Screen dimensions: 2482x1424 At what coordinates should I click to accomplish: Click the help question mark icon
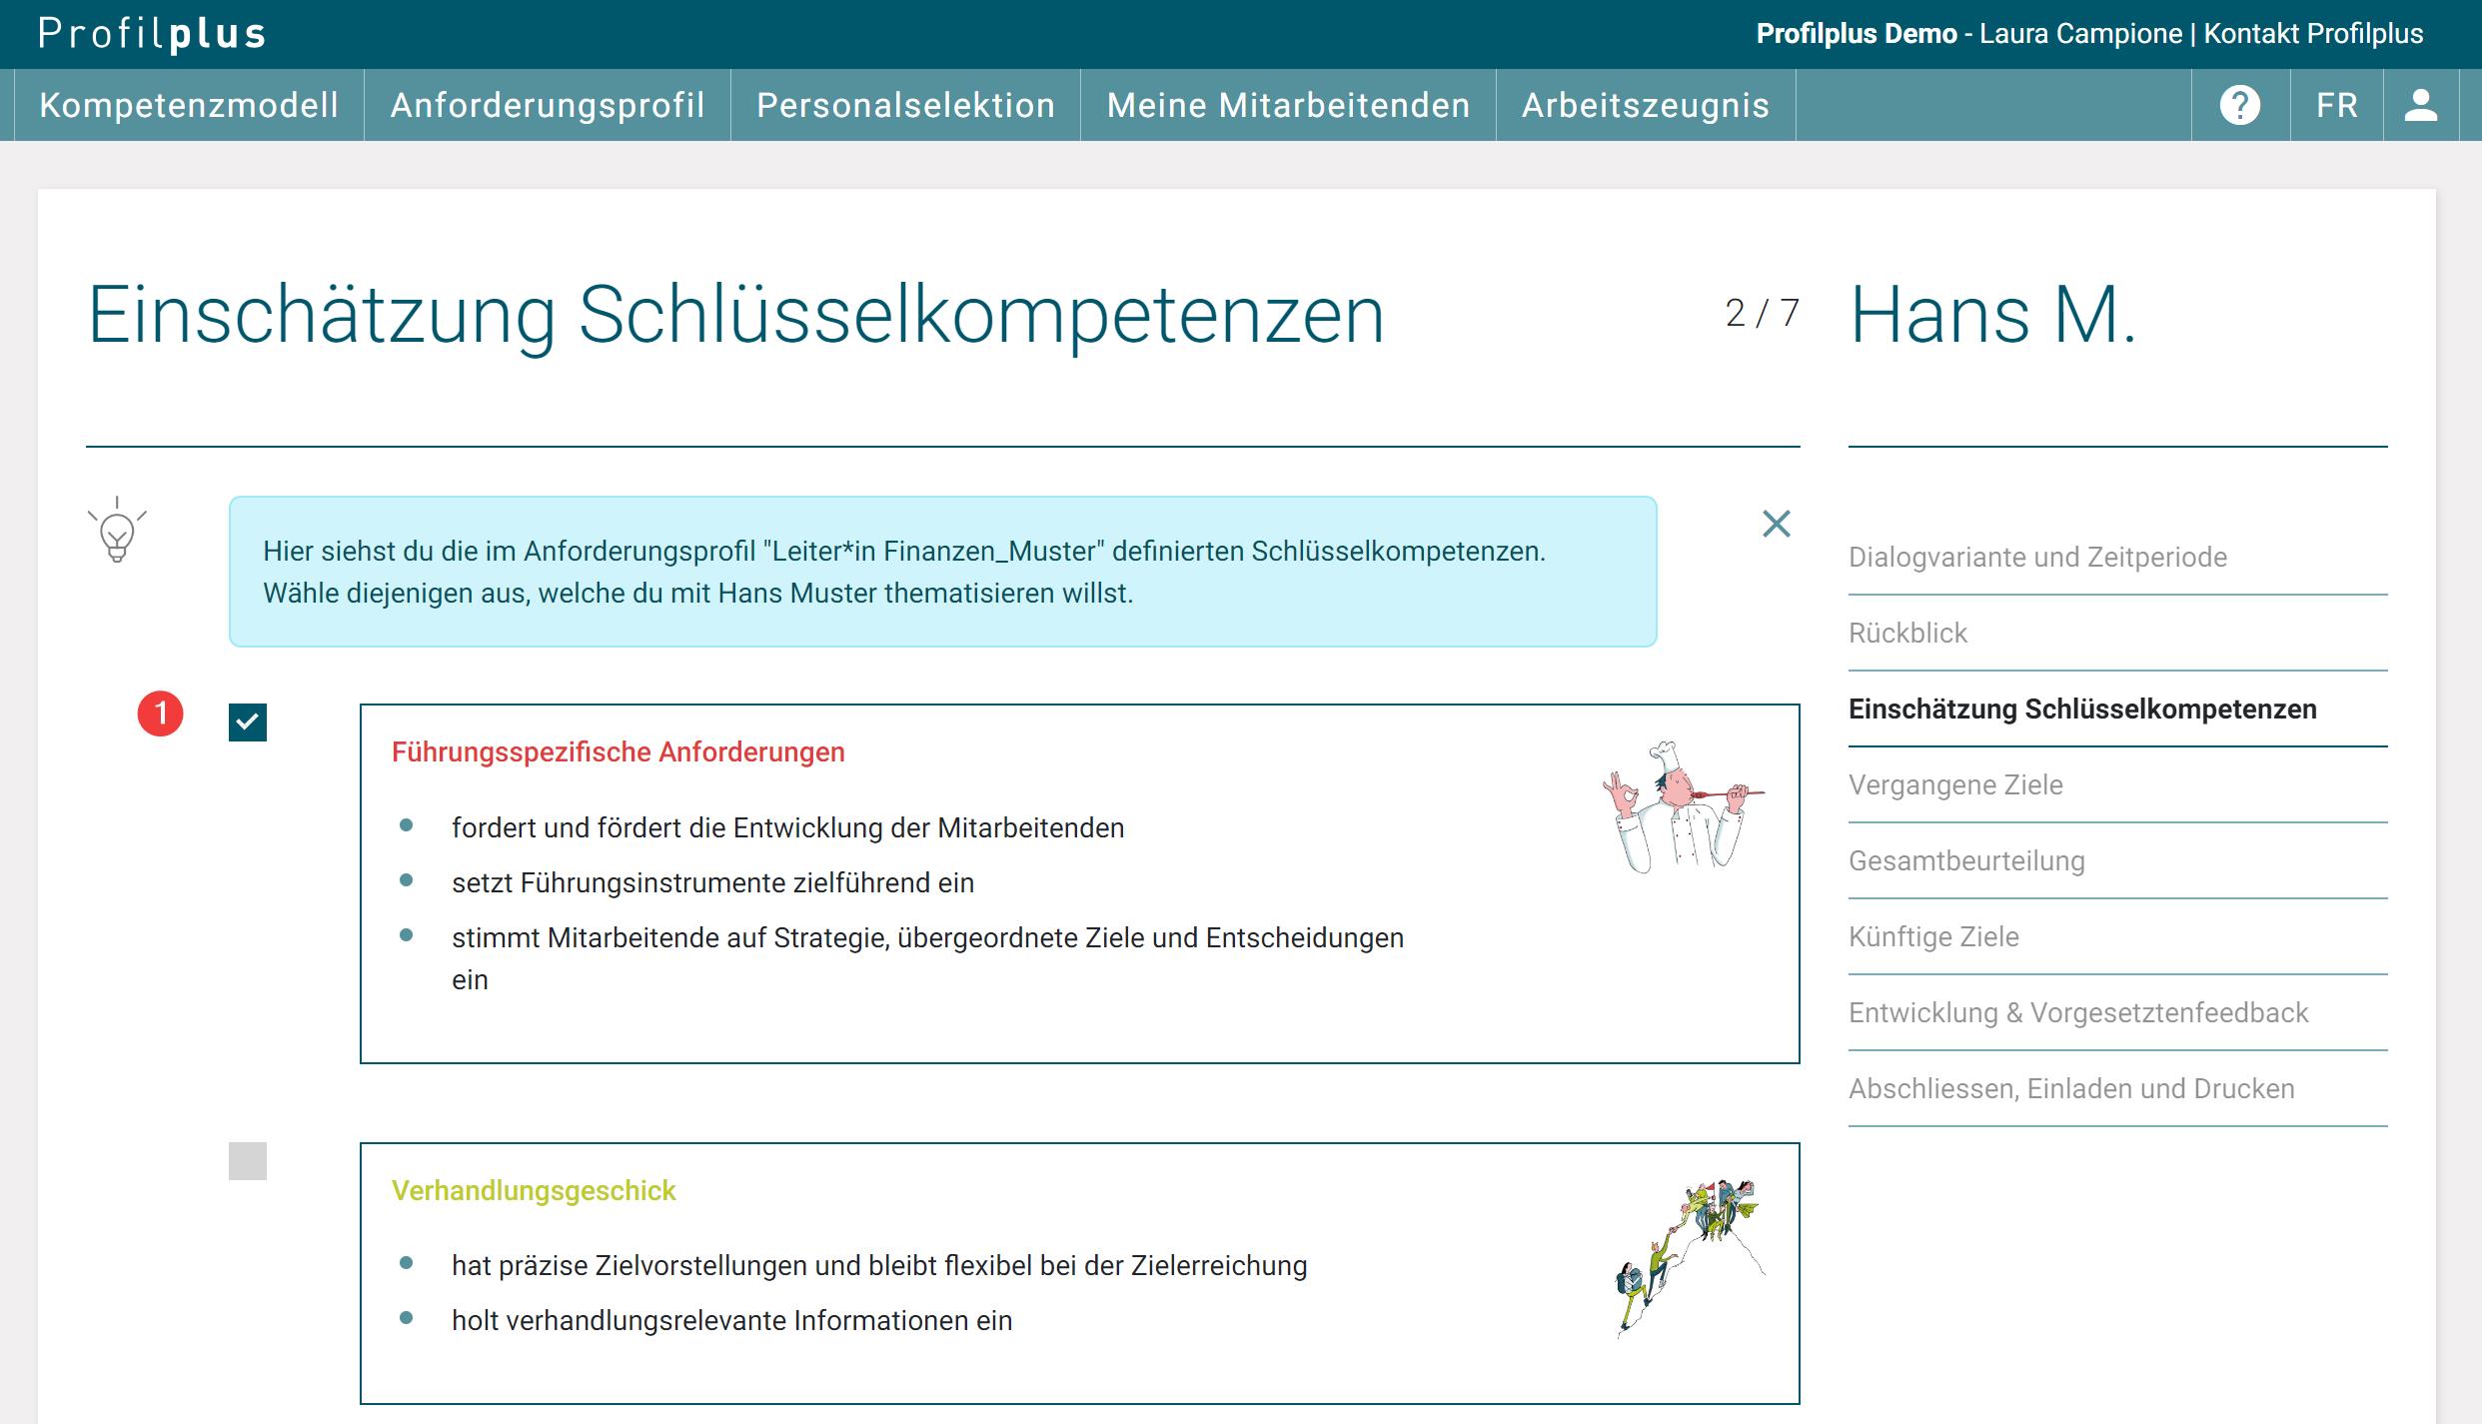coord(2239,105)
